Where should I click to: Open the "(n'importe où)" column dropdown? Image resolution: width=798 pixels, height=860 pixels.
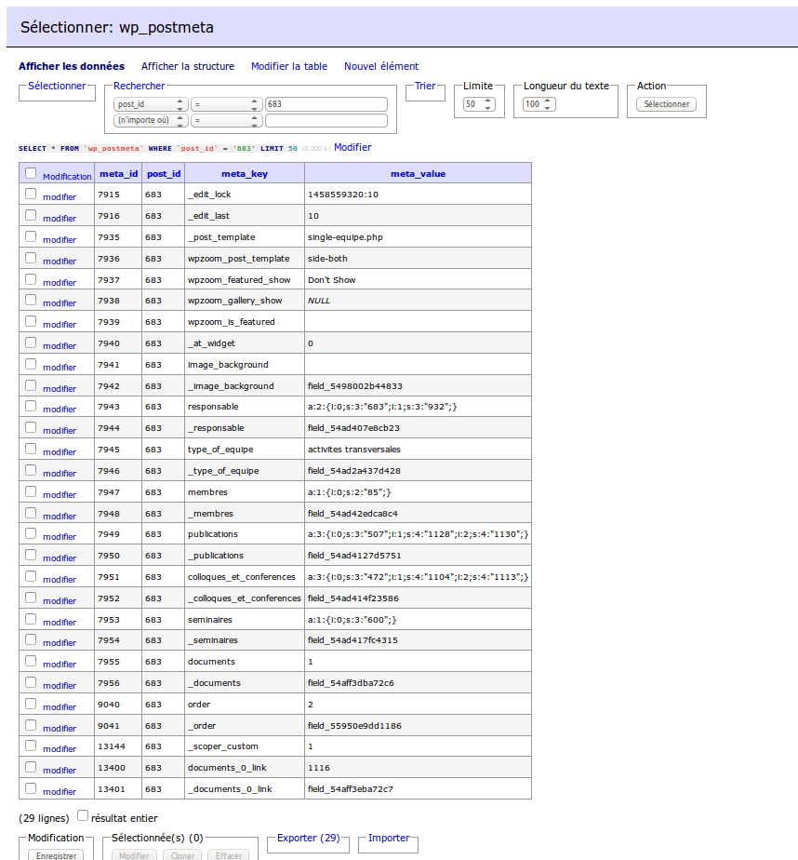pos(151,120)
